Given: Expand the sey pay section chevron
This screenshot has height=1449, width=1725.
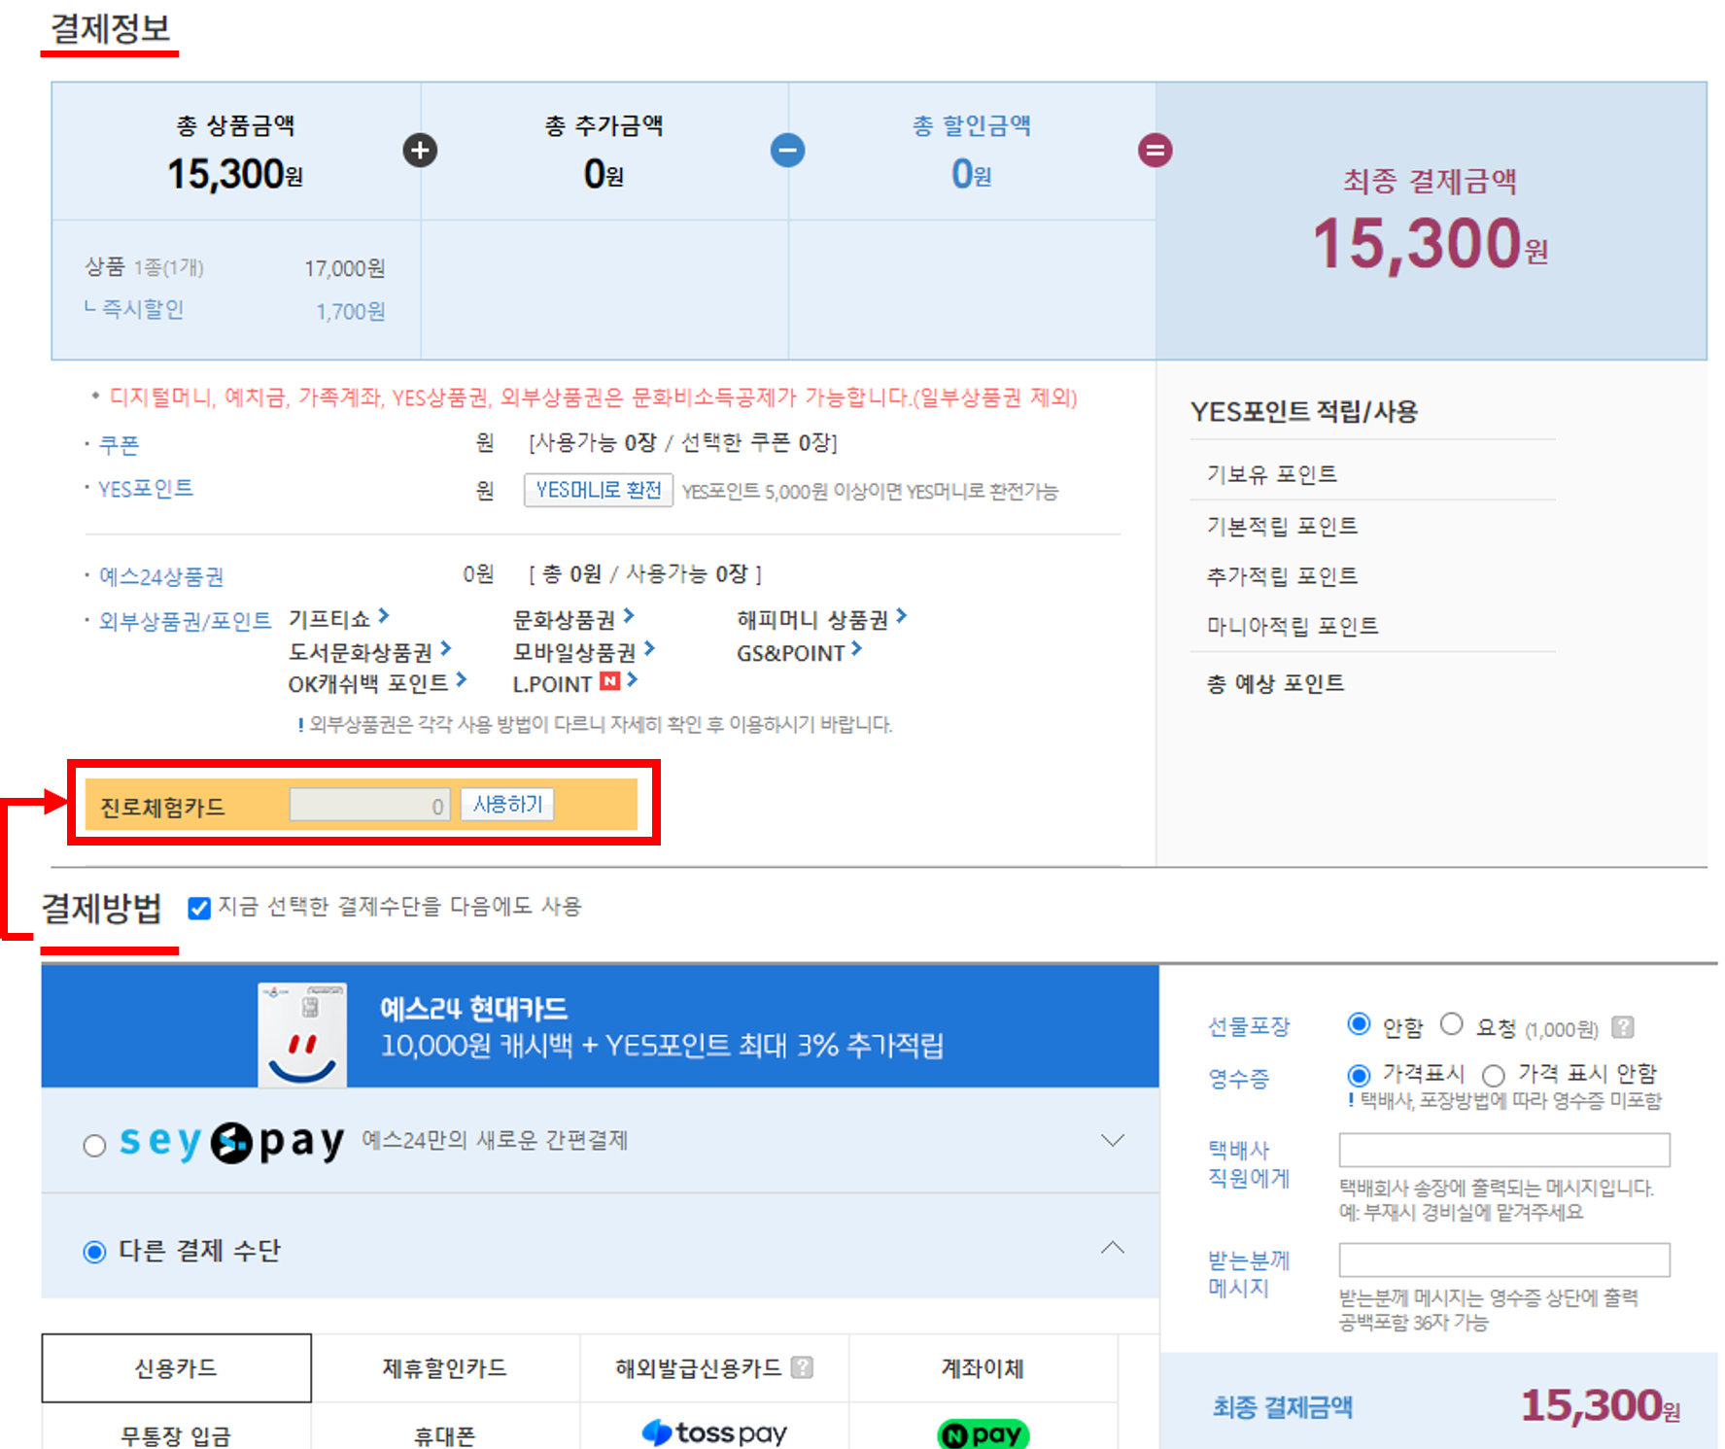Looking at the screenshot, I should (x=1113, y=1140).
